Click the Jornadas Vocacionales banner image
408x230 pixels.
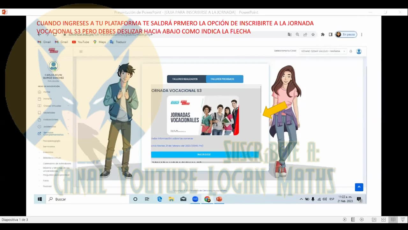coord(203,116)
